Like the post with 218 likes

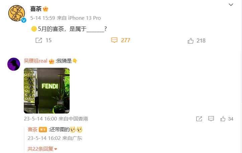[190, 41]
